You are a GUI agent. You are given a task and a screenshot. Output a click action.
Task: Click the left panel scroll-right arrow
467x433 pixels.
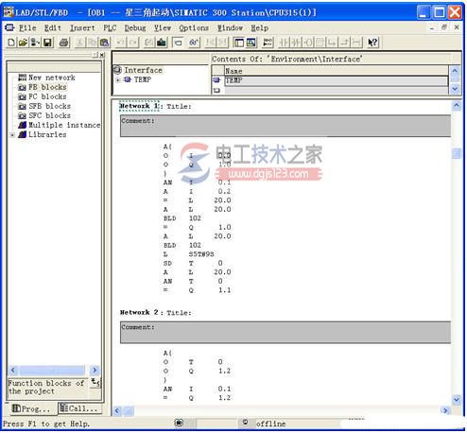(x=95, y=370)
